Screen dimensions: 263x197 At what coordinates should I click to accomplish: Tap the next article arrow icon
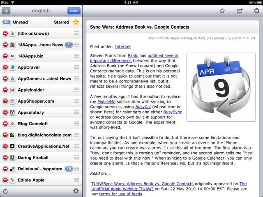click(x=256, y=11)
